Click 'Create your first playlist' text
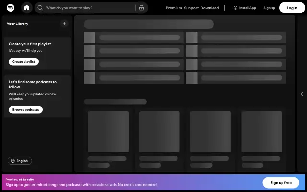The height and width of the screenshot is (192, 307). click(x=30, y=44)
